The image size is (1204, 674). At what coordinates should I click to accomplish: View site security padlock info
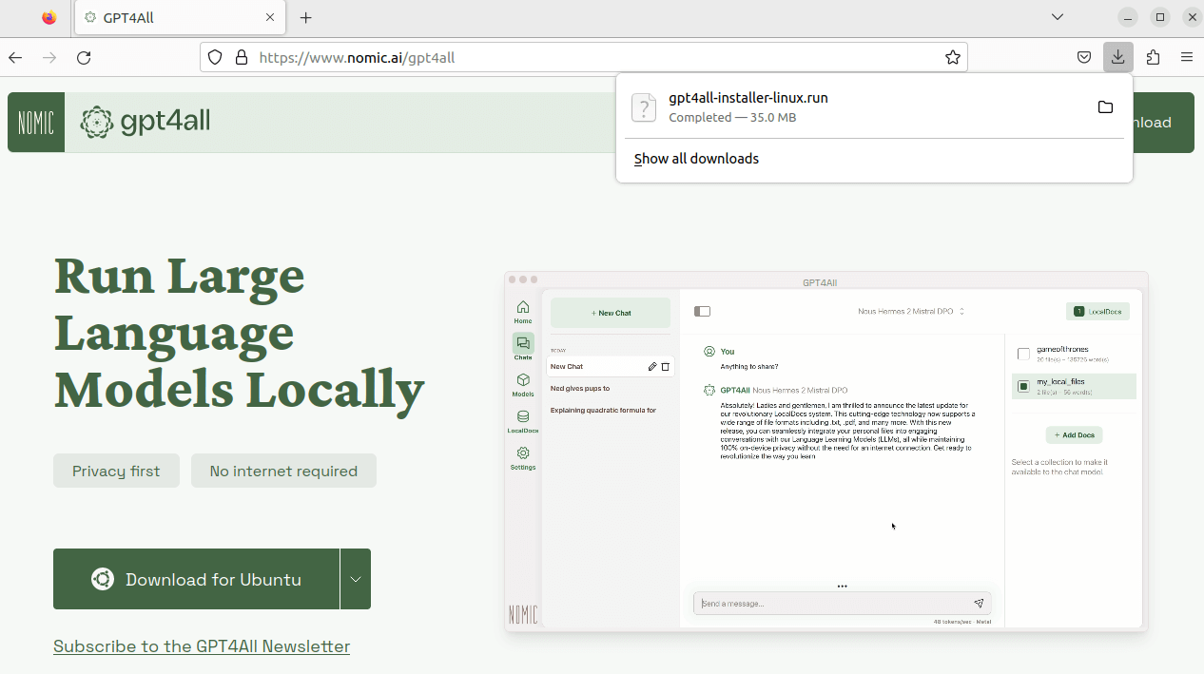(x=242, y=58)
